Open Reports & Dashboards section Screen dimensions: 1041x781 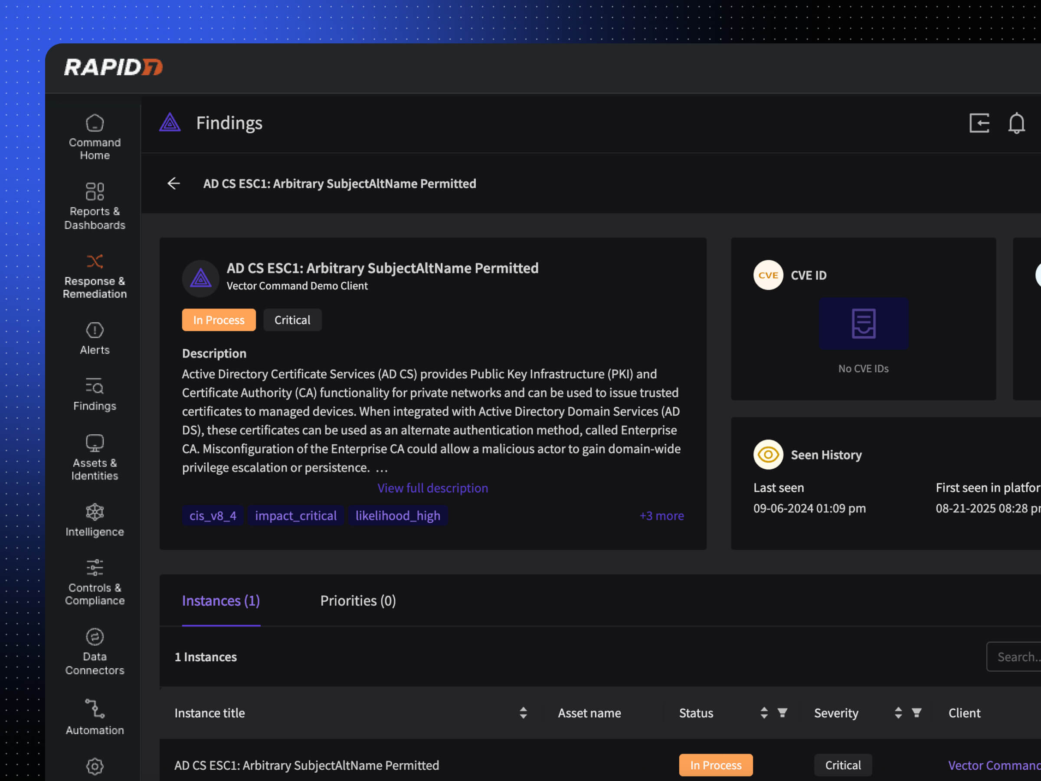coord(95,206)
